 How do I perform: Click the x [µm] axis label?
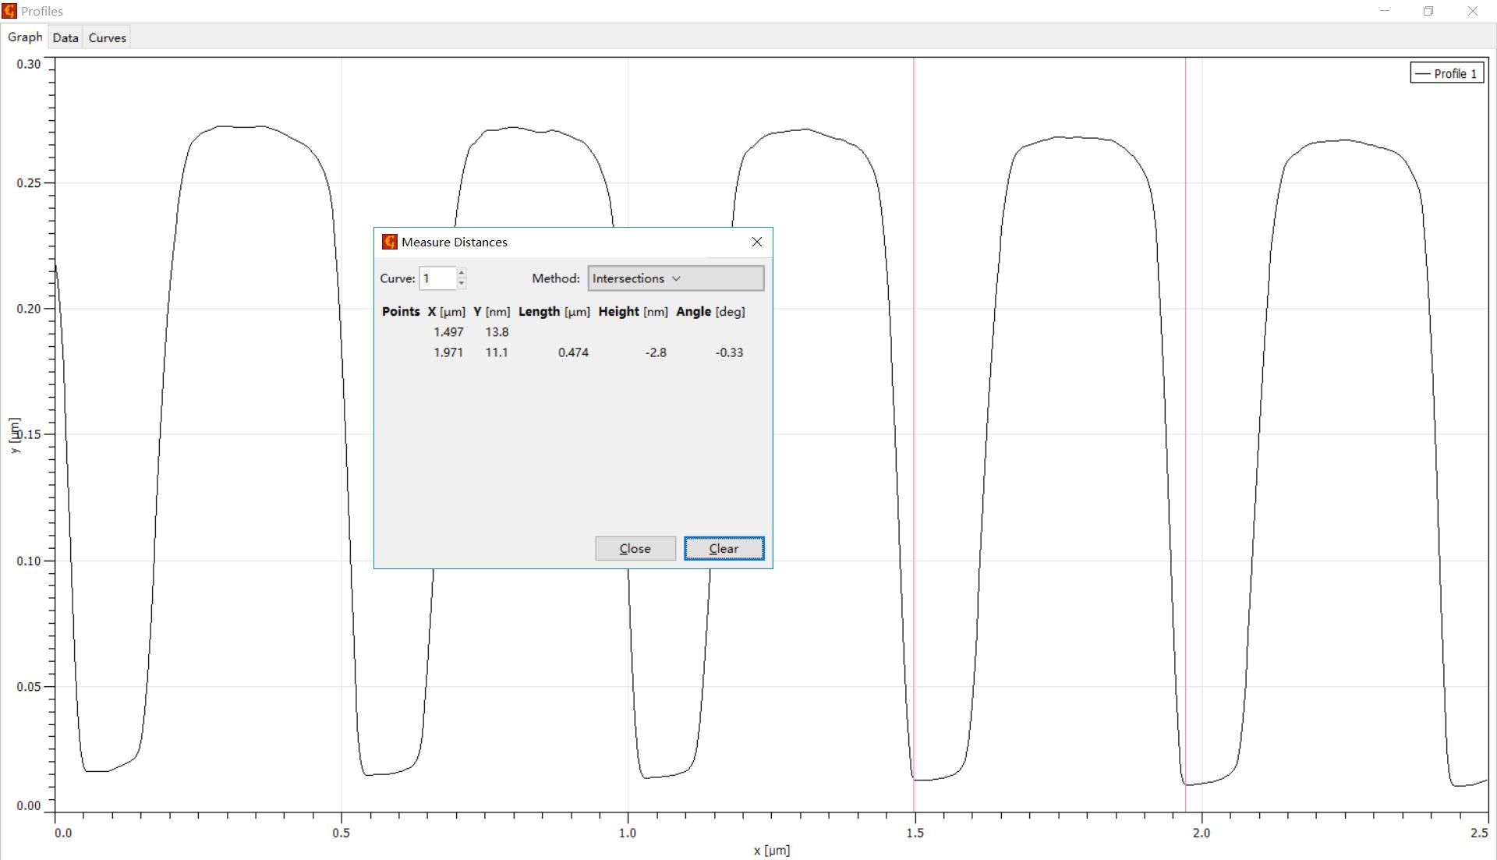click(x=772, y=850)
